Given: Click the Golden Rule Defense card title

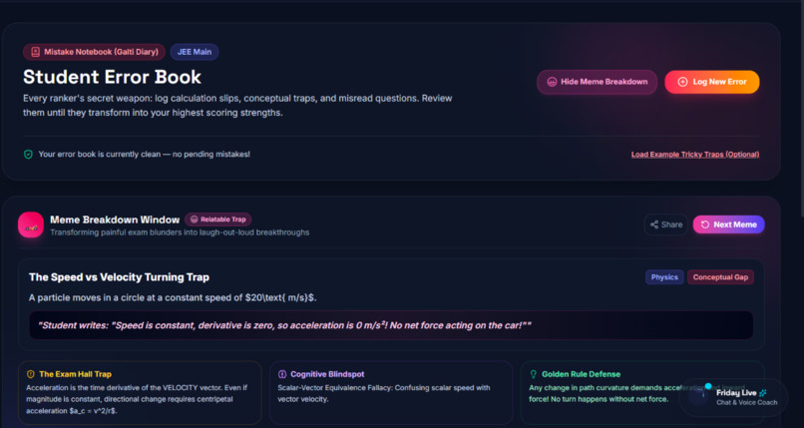Looking at the screenshot, I should (x=581, y=374).
